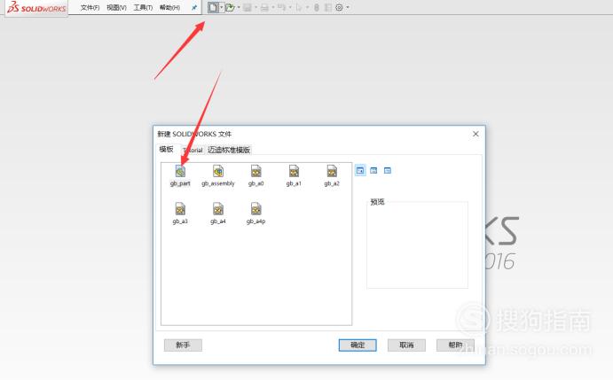This screenshot has height=380, width=613.
Task: Switch to large icons view
Action: (360, 170)
